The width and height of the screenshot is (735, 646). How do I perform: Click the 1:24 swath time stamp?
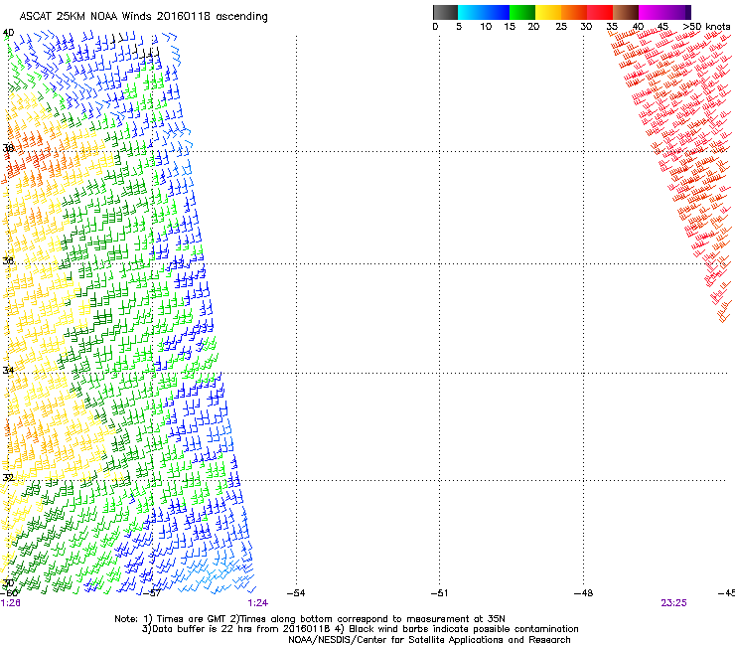tap(258, 603)
